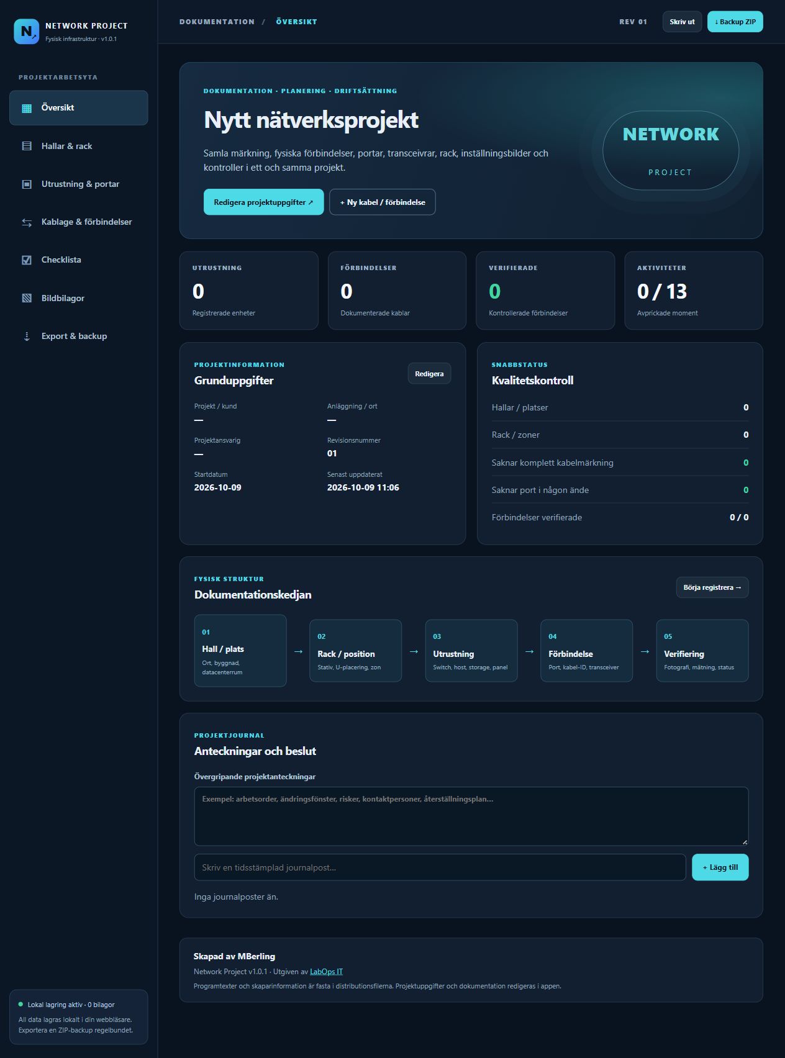Click the Bildbilagor image icon

click(x=27, y=298)
